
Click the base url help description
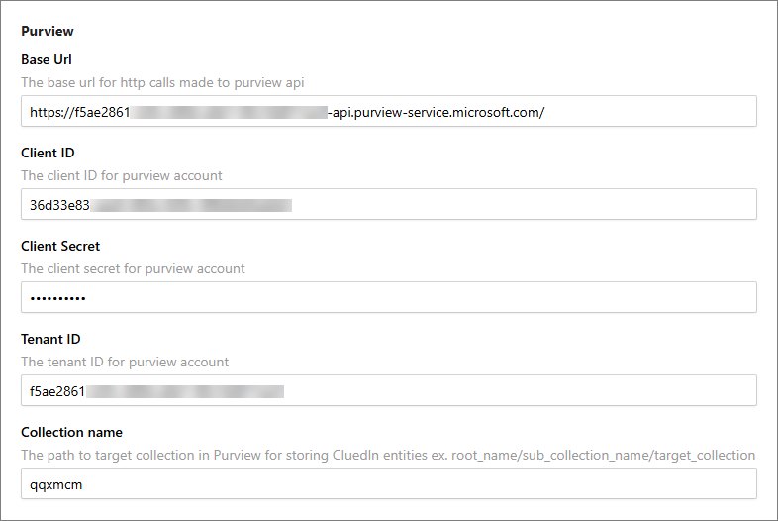[x=168, y=82]
